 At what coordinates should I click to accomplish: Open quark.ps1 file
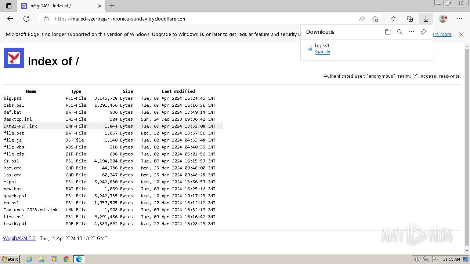[x=15, y=196]
